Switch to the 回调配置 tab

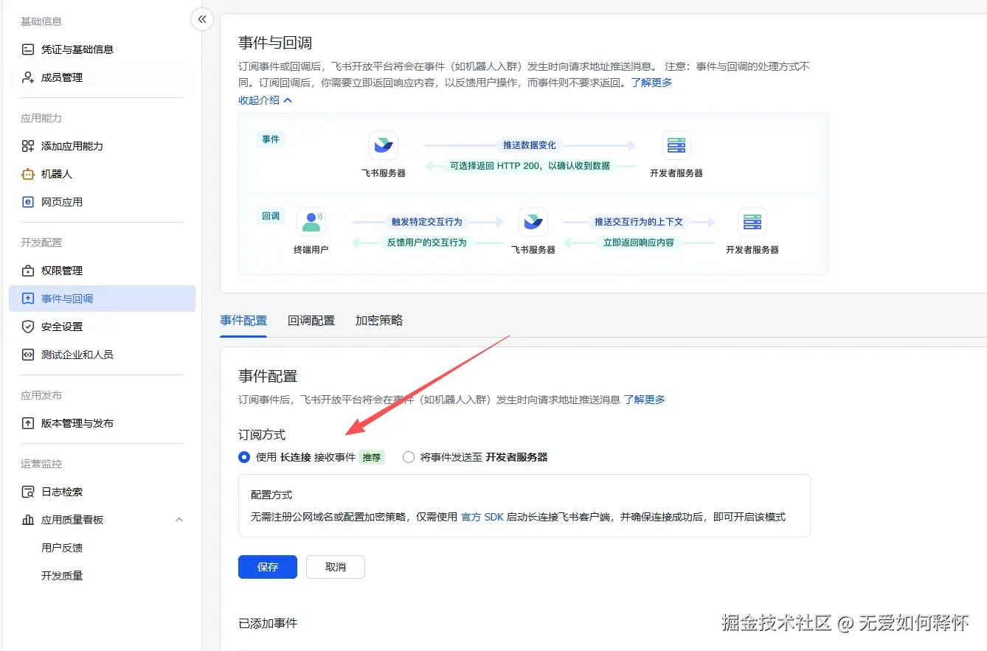point(311,321)
